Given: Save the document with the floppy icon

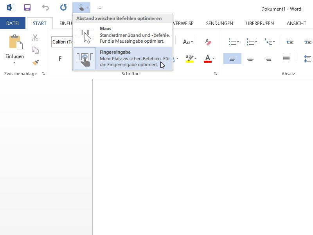Looking at the screenshot, I should tap(27, 7).
